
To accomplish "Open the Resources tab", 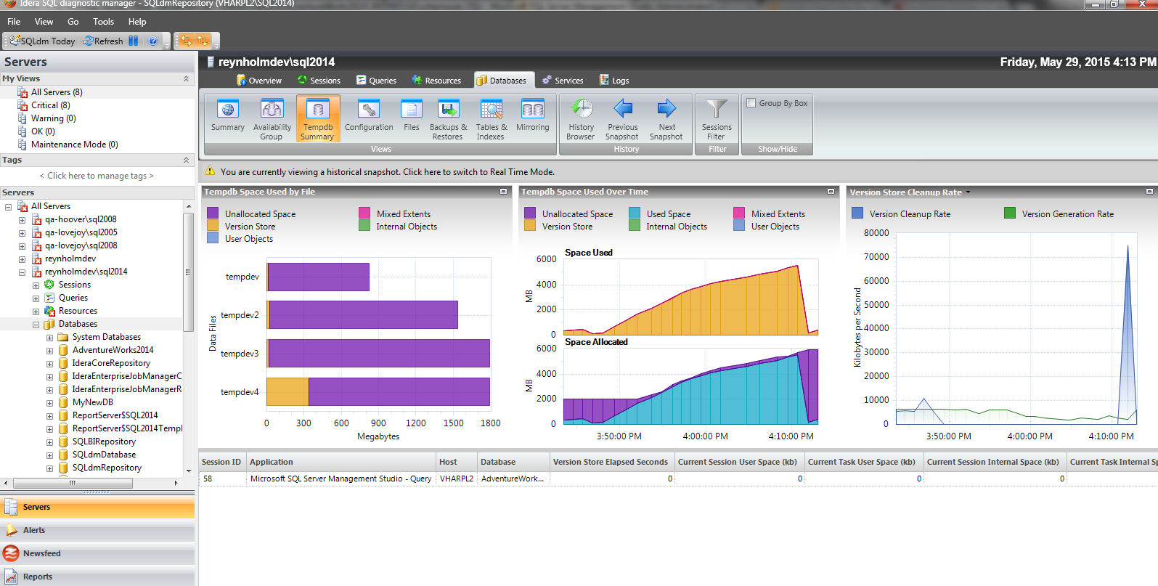I will click(x=436, y=81).
